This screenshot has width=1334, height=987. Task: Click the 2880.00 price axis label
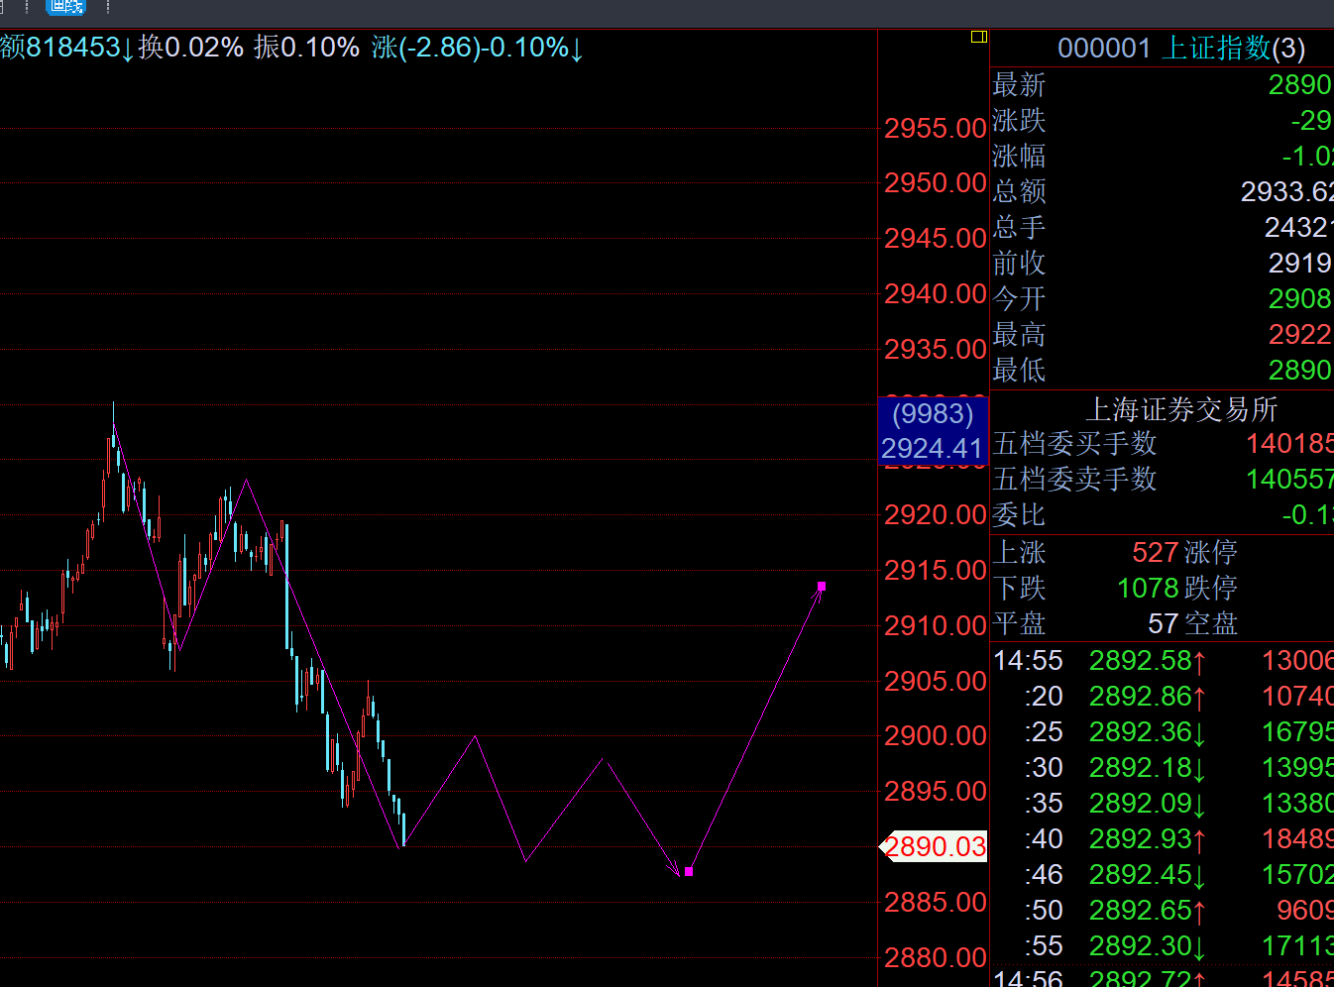point(936,957)
